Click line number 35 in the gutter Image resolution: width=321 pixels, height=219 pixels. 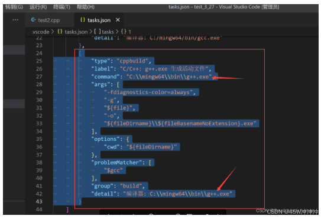39,139
